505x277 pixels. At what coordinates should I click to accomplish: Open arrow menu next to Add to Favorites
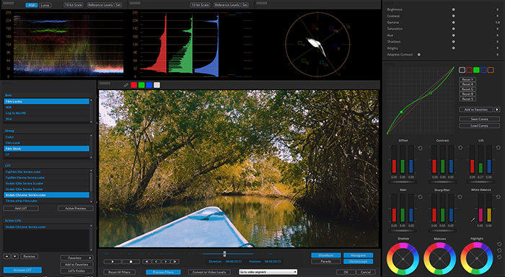click(497, 110)
